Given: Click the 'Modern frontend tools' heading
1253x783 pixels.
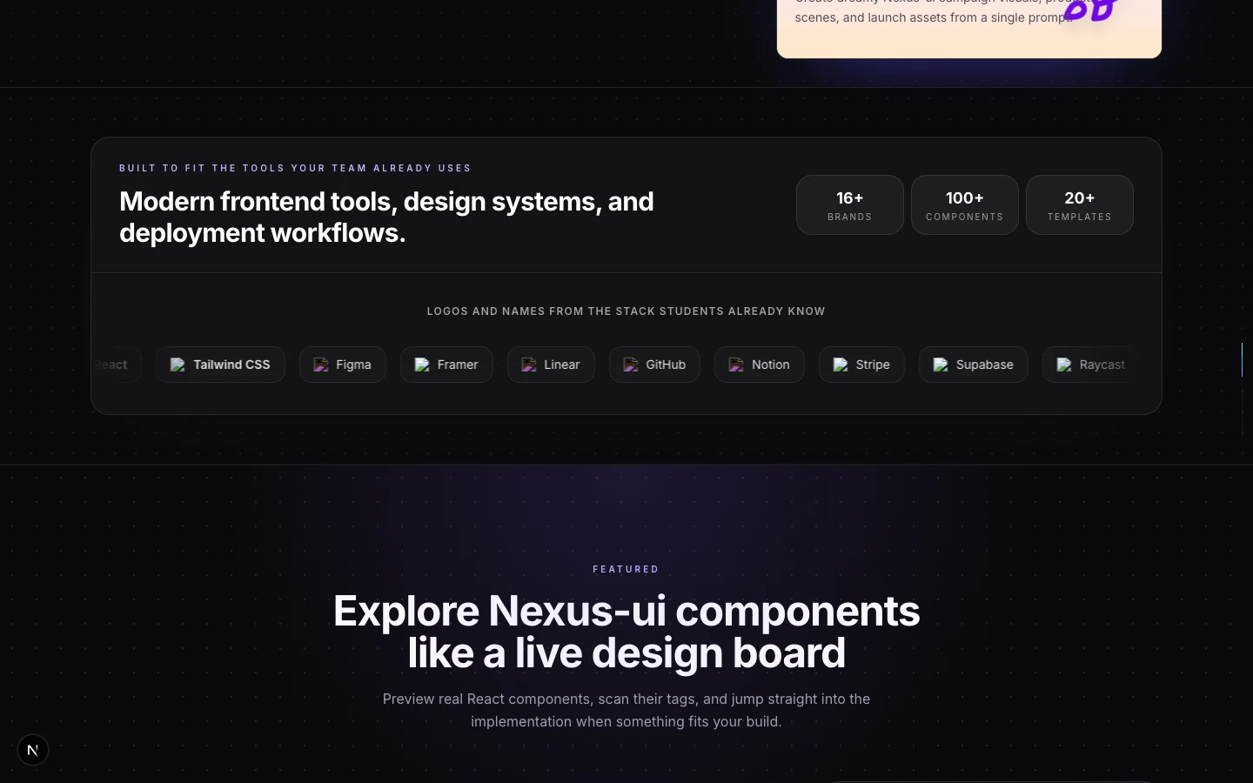Looking at the screenshot, I should (386, 217).
